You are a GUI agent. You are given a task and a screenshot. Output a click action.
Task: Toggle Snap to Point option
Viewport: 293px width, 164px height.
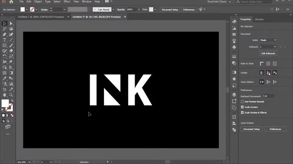262,82
